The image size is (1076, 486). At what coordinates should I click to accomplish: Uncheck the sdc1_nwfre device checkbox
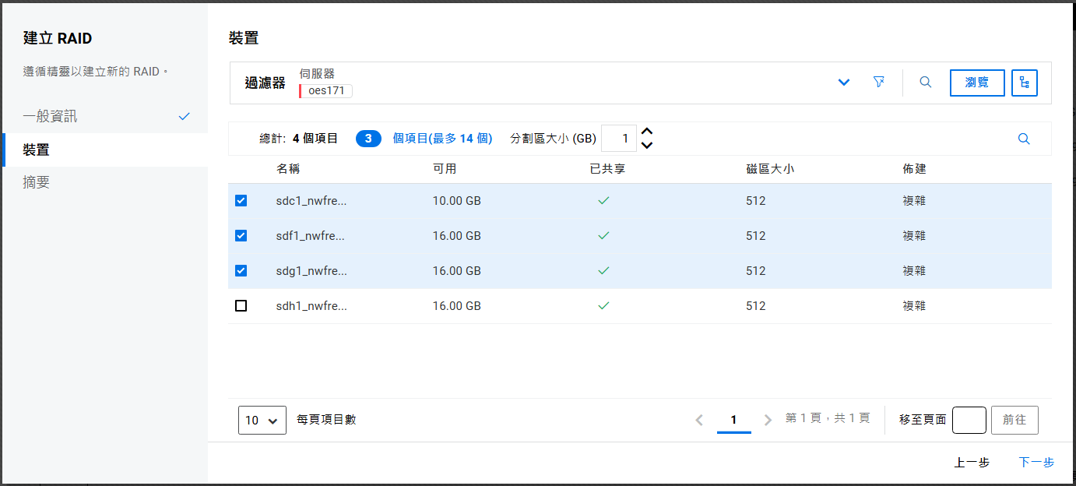point(241,201)
